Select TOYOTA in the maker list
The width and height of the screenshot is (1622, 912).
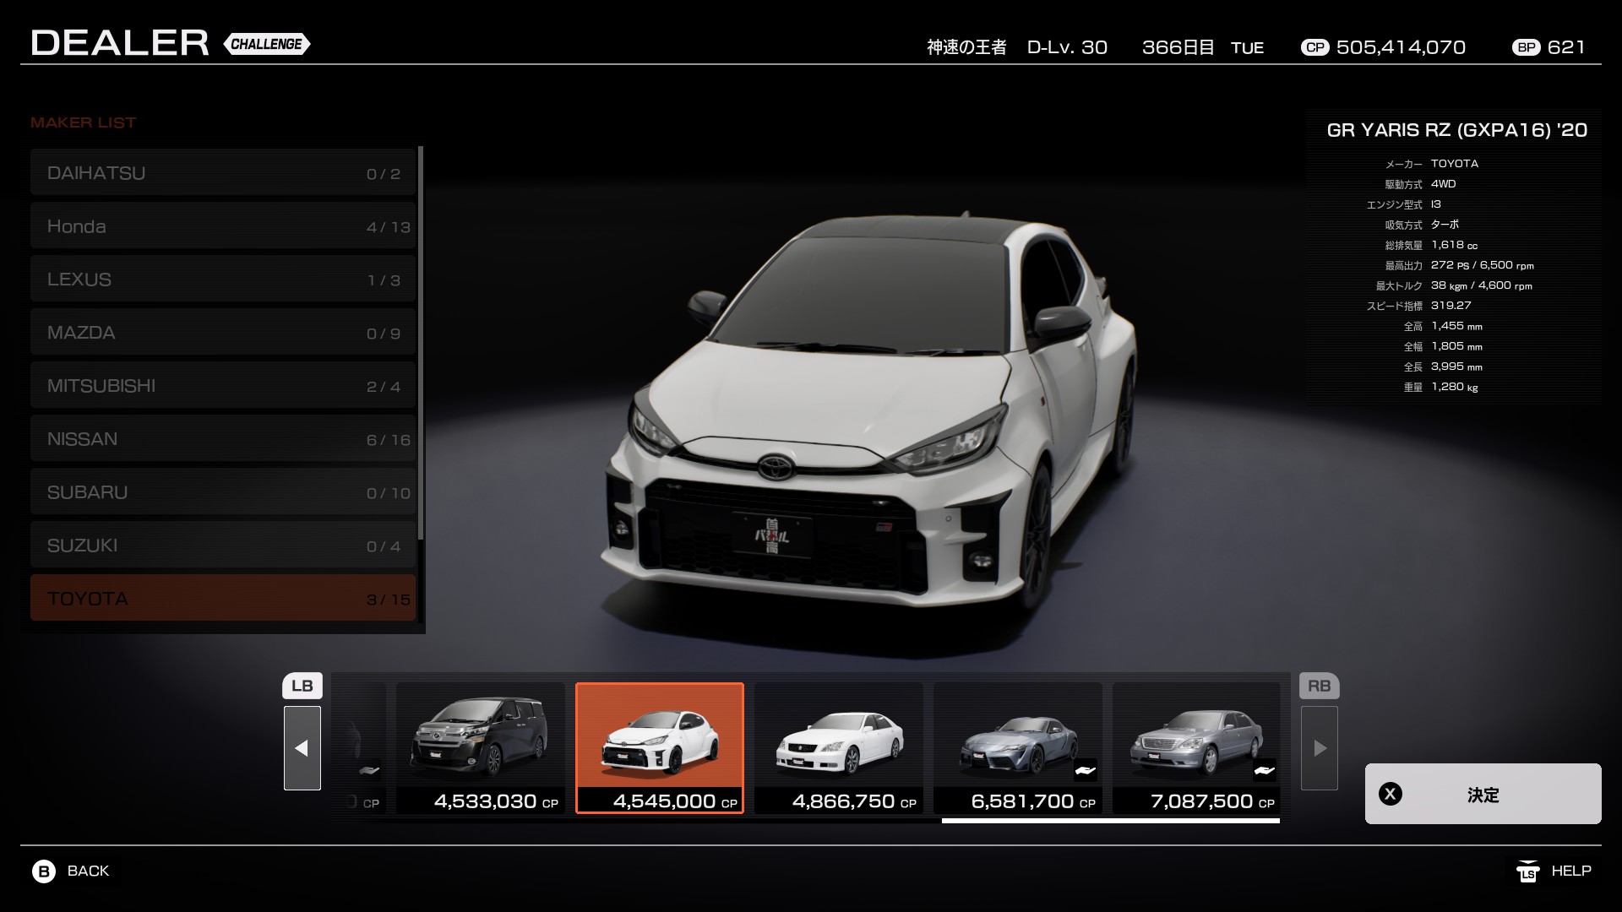coord(223,598)
